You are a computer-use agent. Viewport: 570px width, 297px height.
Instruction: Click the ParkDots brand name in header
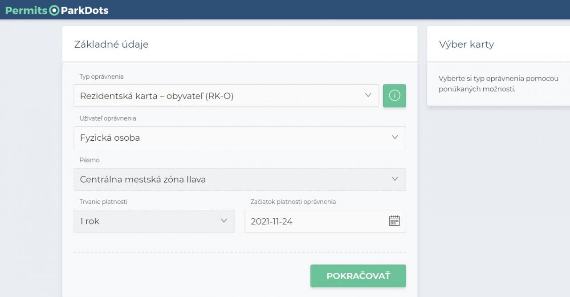click(85, 10)
